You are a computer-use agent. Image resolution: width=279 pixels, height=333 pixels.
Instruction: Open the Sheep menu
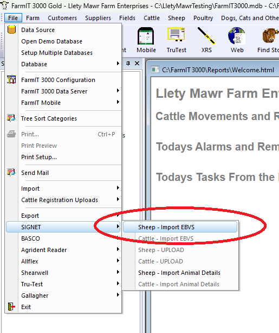coord(177,18)
